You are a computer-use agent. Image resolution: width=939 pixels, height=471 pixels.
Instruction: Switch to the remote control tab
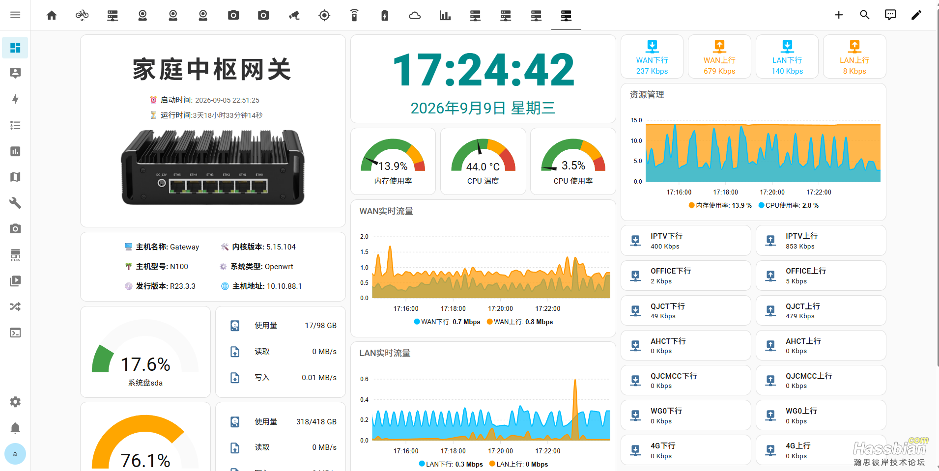click(354, 15)
